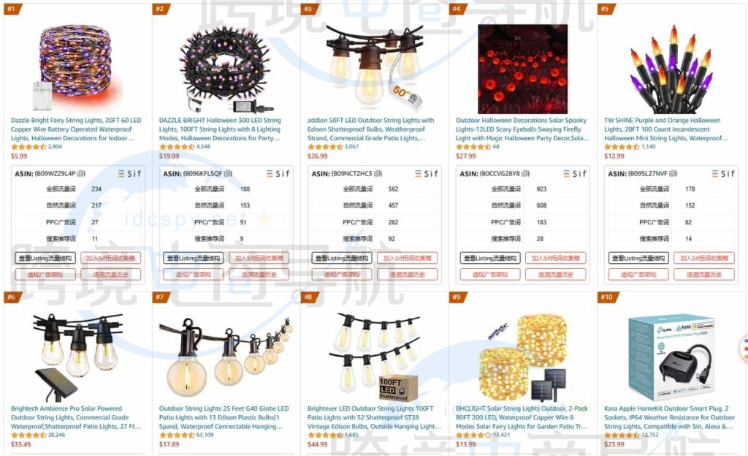
Task: Open TW SHINE Purple and Orange Halloween Lights link
Action: tap(666, 129)
